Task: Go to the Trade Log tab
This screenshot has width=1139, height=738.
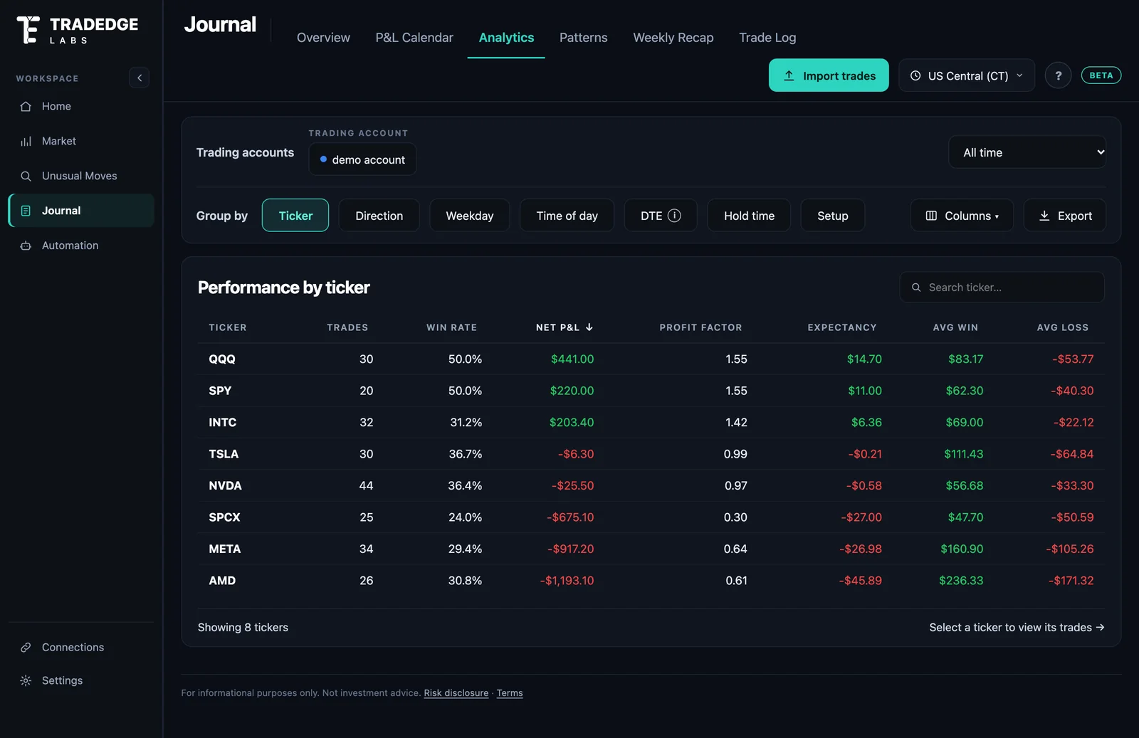Action: 767,38
